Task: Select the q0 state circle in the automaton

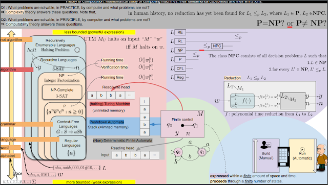Action: [x=178, y=152]
